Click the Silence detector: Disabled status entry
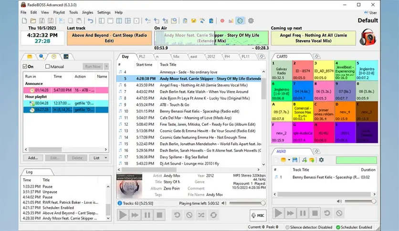 pos(309,228)
